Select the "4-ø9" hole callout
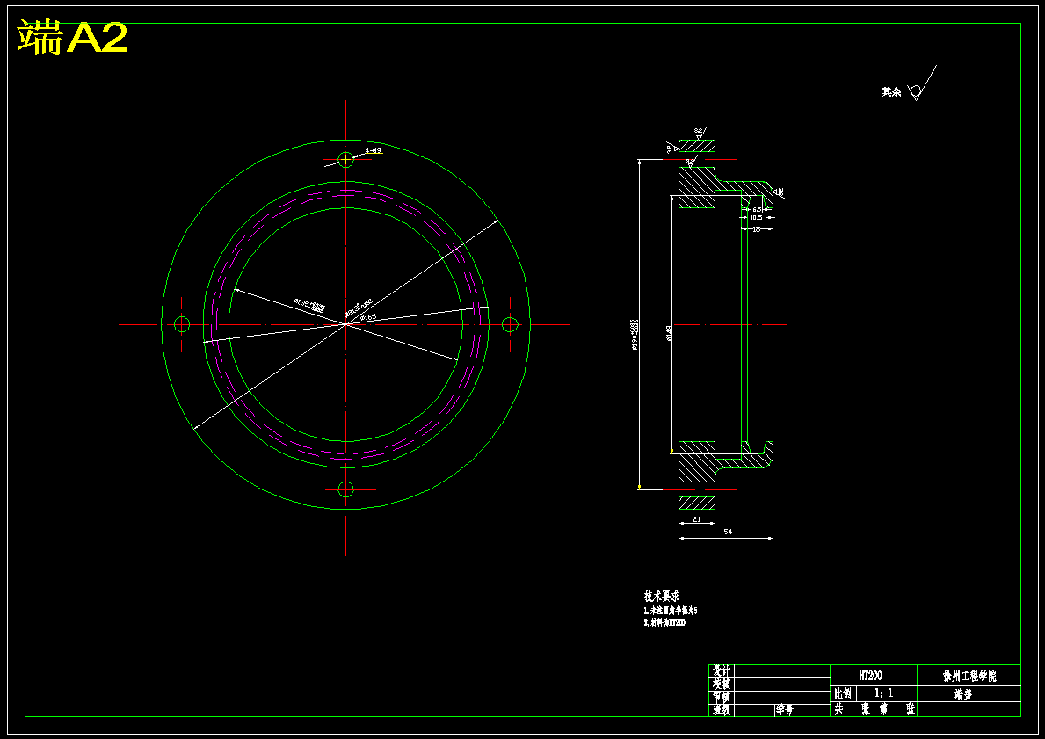This screenshot has height=739, width=1045. (374, 150)
